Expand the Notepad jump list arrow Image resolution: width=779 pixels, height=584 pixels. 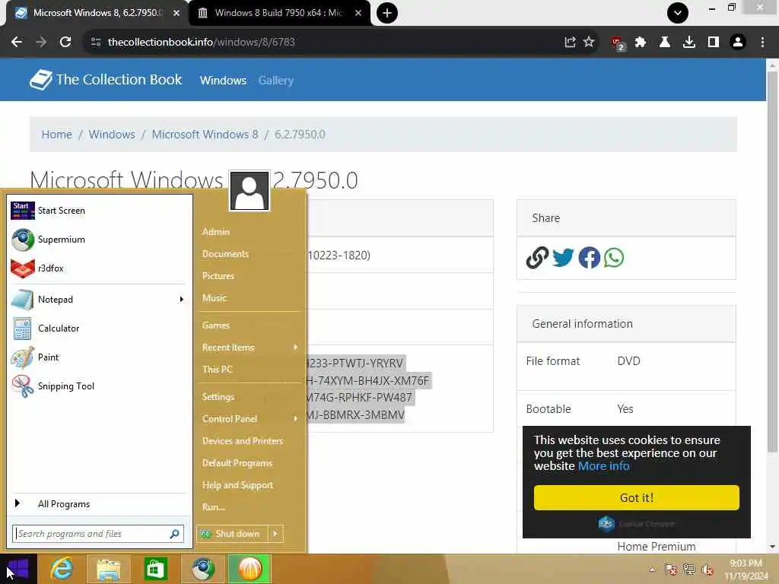click(181, 300)
